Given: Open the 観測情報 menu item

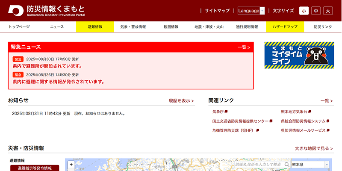Looking at the screenshot, I should pos(171,27).
